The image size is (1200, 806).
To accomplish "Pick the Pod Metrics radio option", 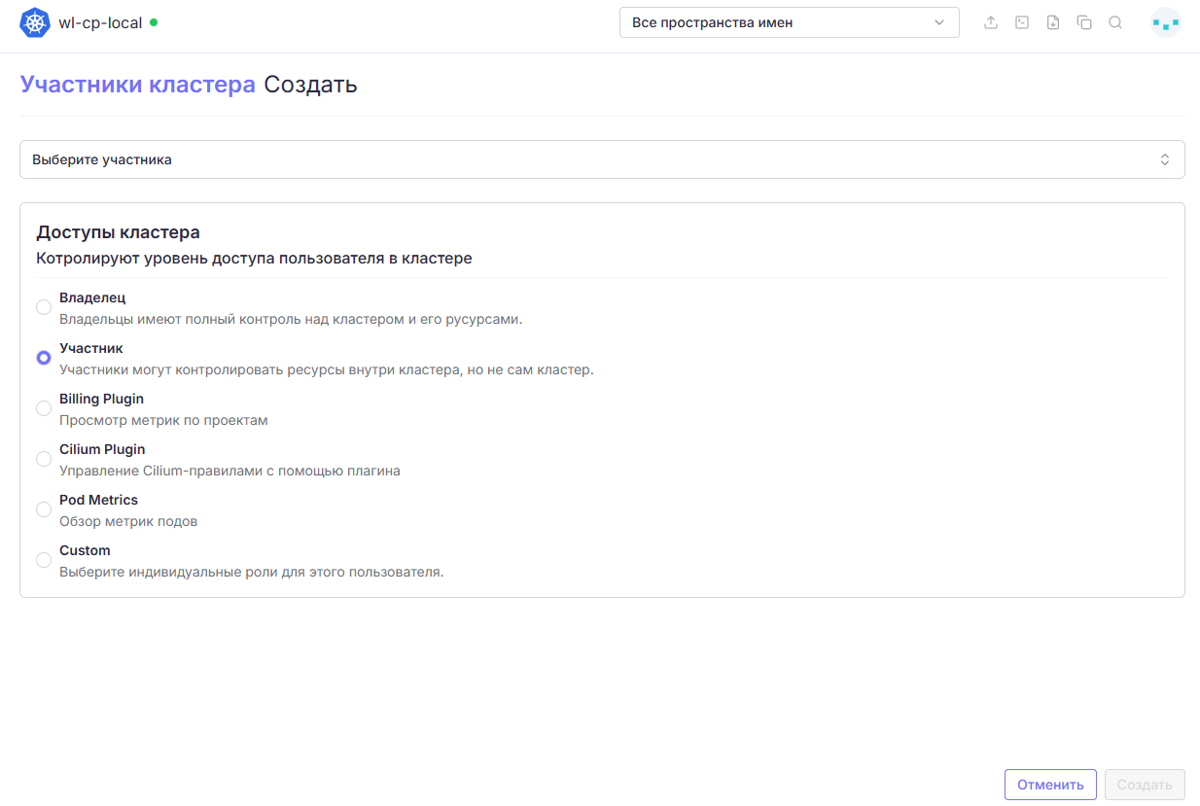I will 44,509.
